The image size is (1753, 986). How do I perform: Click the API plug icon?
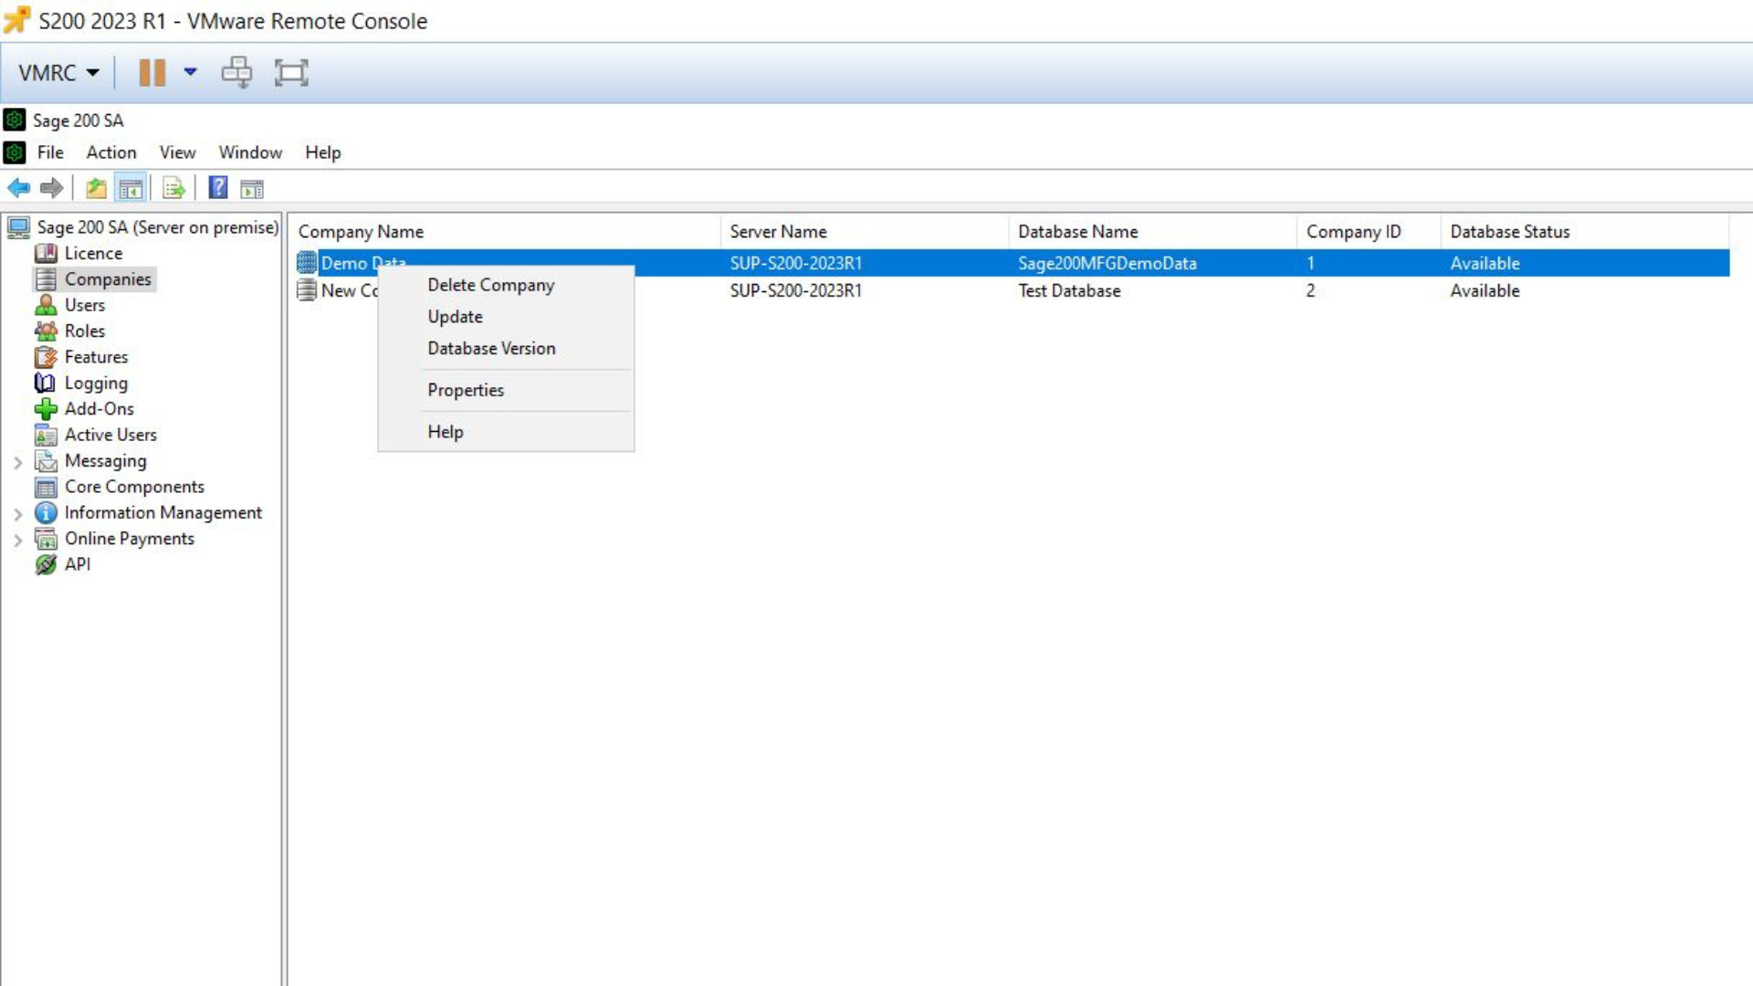pyautogui.click(x=46, y=564)
